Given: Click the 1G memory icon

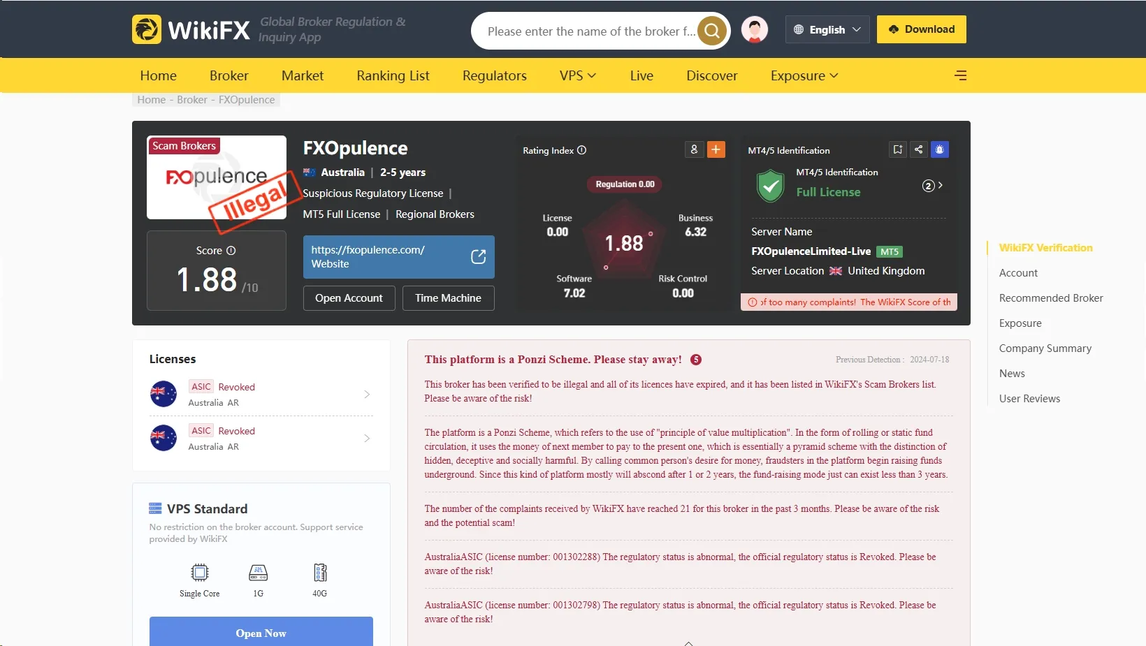Looking at the screenshot, I should pyautogui.click(x=259, y=573).
